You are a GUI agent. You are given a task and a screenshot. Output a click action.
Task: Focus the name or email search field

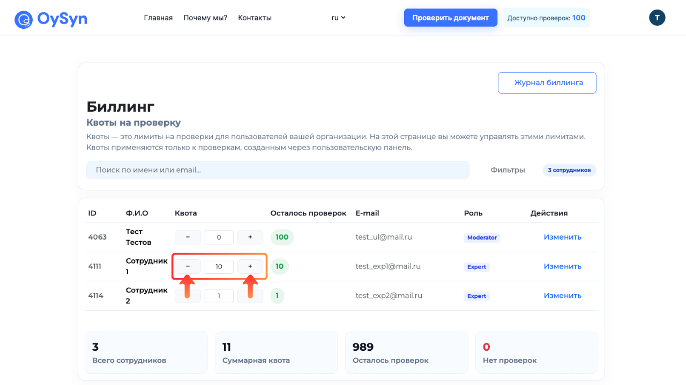click(278, 170)
